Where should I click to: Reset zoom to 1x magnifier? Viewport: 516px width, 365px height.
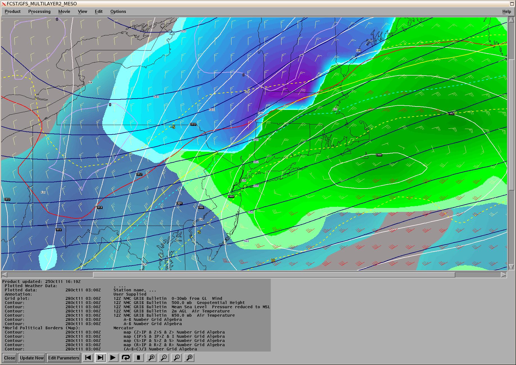(177, 358)
